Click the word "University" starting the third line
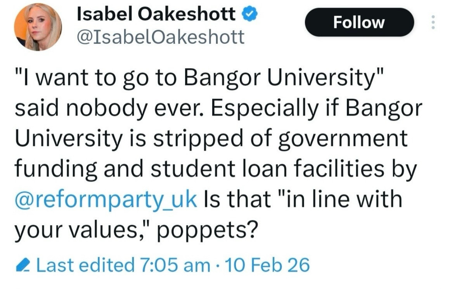The image size is (457, 289). (68, 139)
